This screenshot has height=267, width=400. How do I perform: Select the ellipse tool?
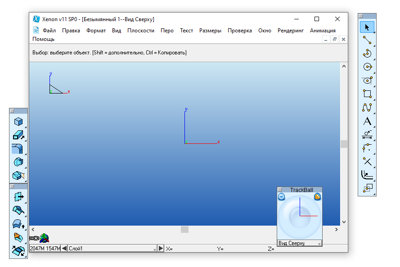point(367,80)
